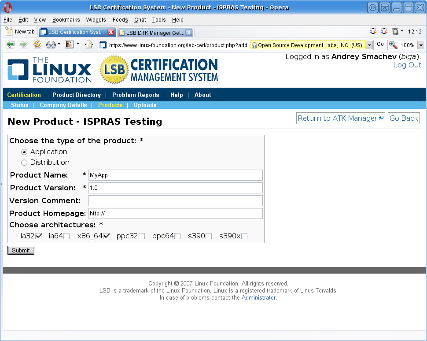Expand the dropdown arrow beside the images icon
This screenshot has width=427, height=341.
click(x=78, y=44)
